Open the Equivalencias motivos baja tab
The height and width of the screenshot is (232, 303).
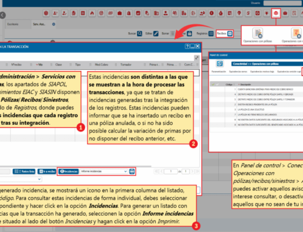click(x=262, y=71)
